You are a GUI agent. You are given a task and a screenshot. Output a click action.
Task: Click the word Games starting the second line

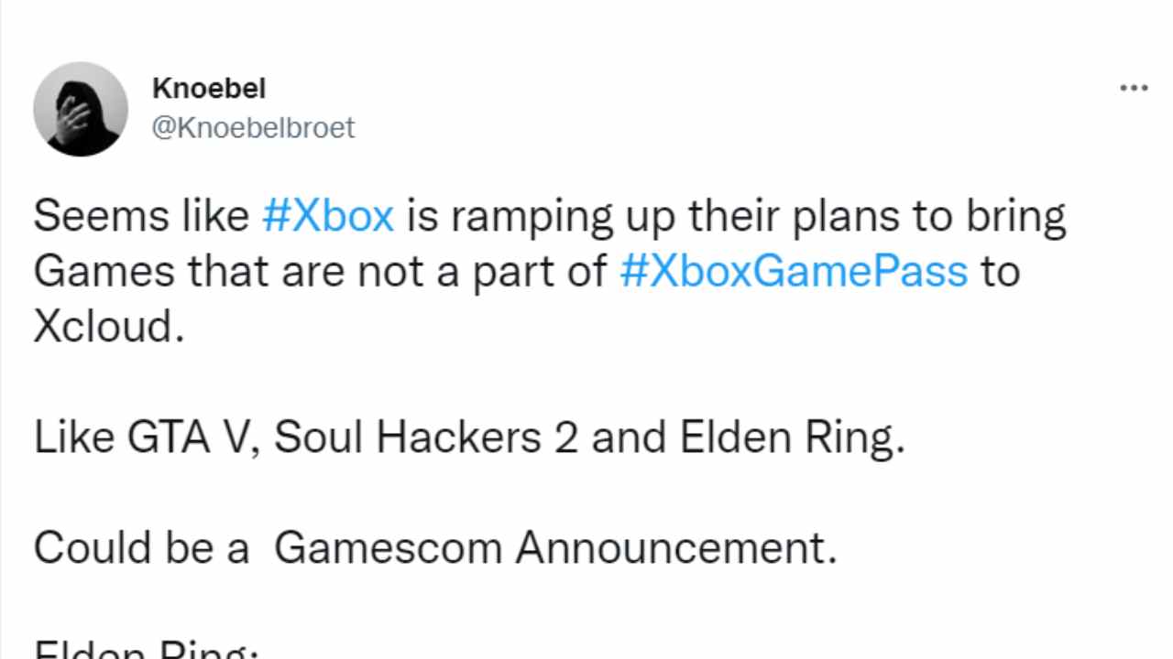click(104, 272)
